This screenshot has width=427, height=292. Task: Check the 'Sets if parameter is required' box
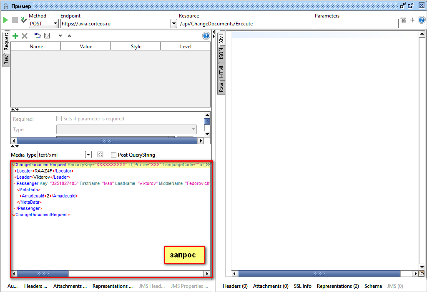[59, 119]
